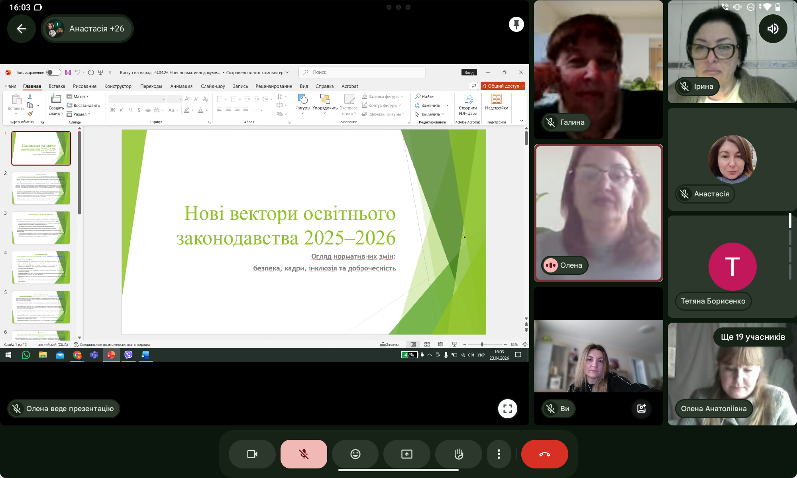The width and height of the screenshot is (797, 478).
Task: Toggle the camera on or off
Action: point(252,454)
